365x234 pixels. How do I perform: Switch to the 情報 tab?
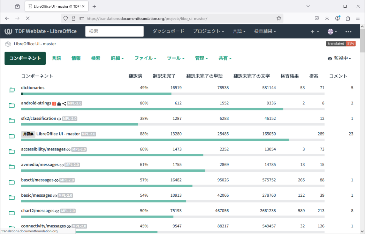pyautogui.click(x=76, y=58)
